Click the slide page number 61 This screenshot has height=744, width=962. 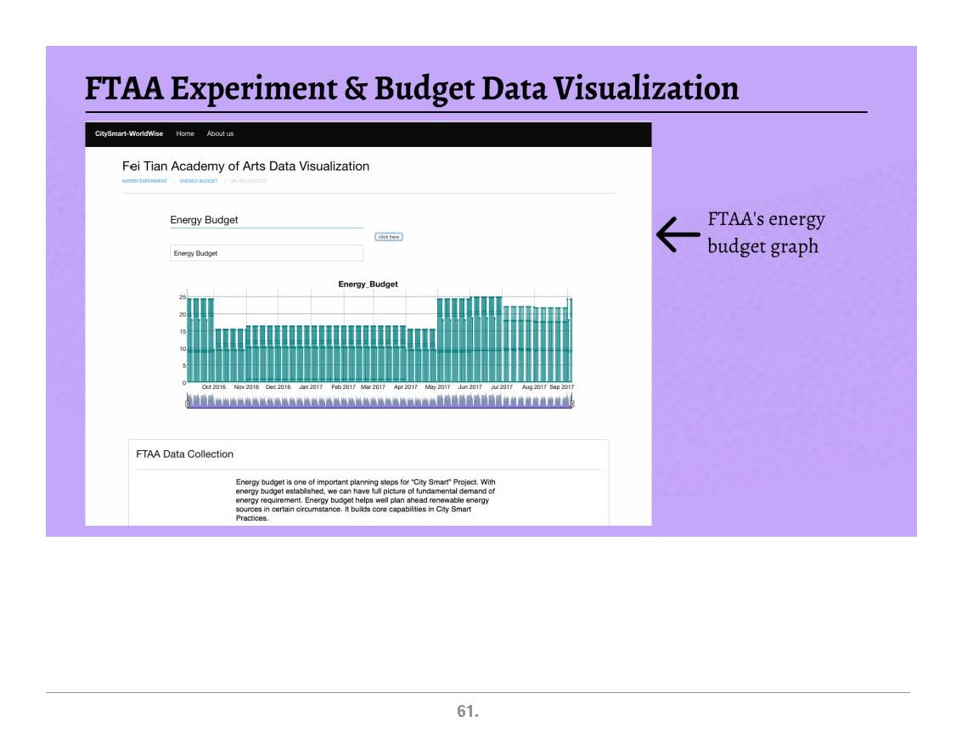pos(468,712)
